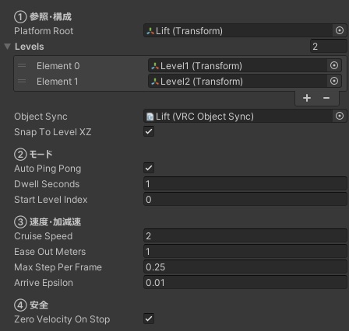Click the Transform icon beside Level1

coord(155,66)
